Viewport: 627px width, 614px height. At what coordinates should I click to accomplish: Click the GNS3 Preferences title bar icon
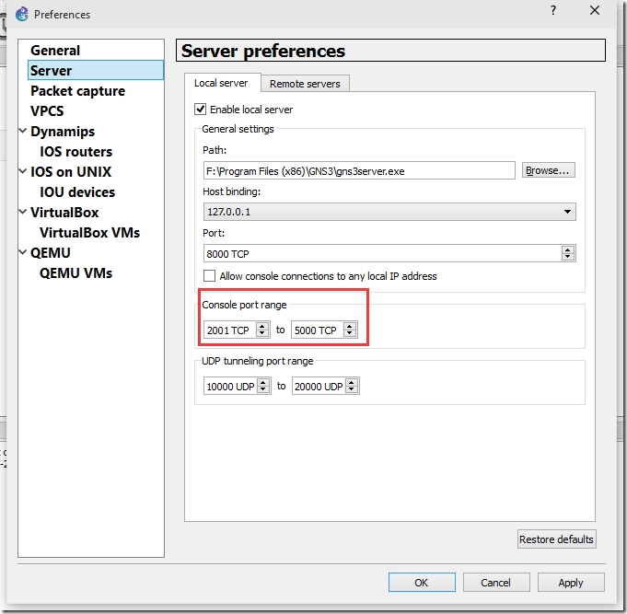22,15
